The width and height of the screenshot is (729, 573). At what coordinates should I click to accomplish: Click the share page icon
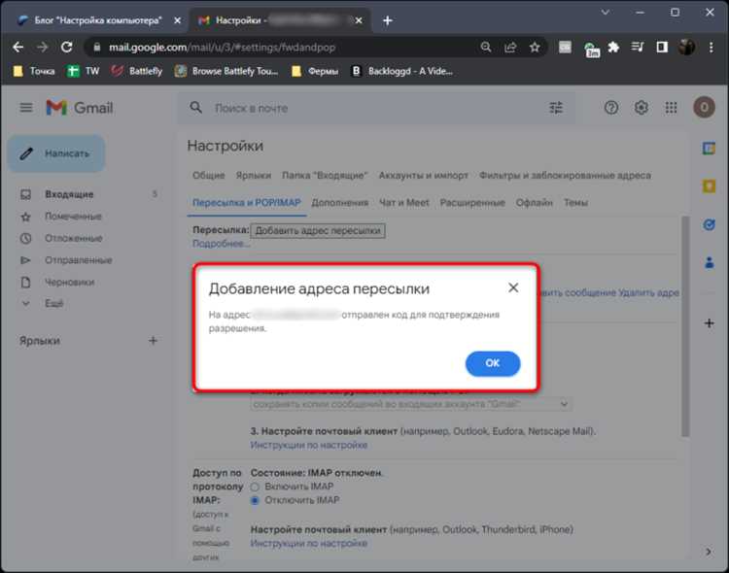tap(510, 47)
